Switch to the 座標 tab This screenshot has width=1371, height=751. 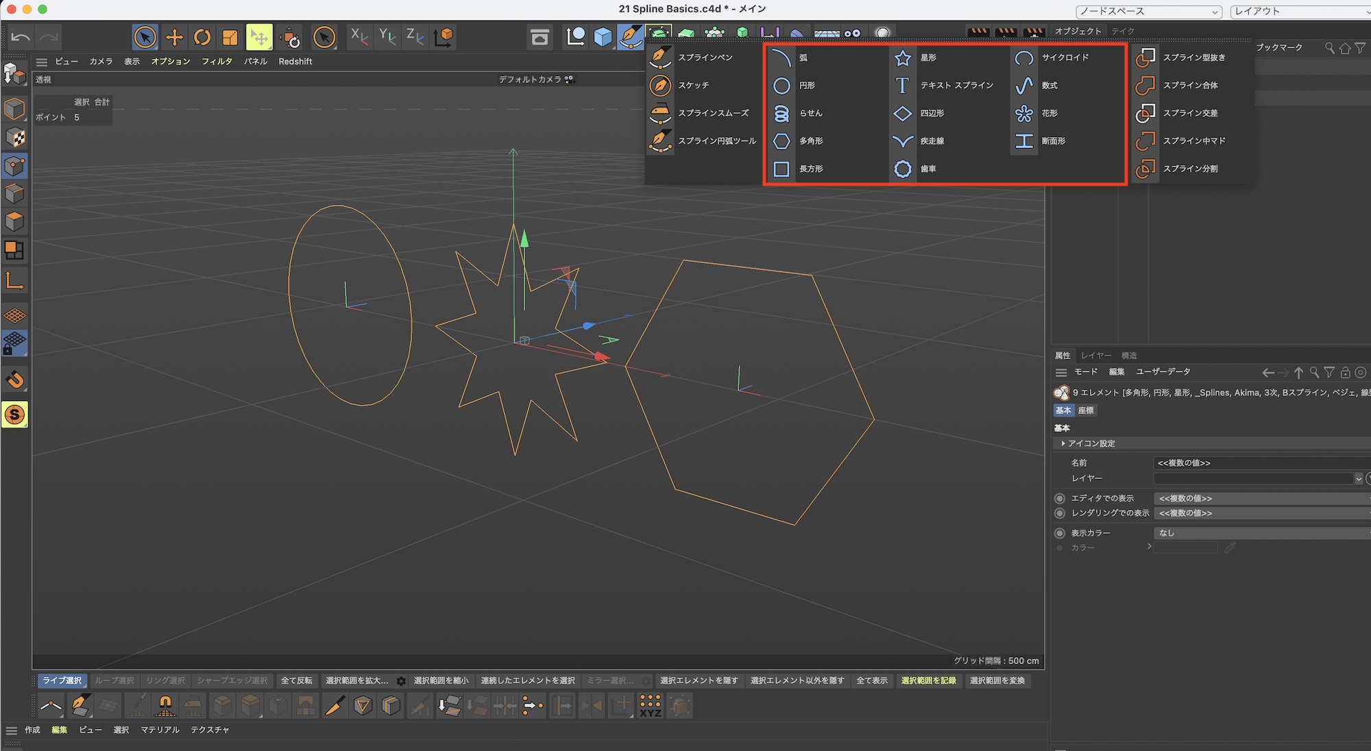[1086, 410]
